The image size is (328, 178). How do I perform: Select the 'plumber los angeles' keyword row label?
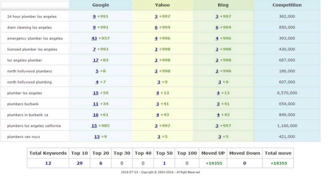(24, 93)
